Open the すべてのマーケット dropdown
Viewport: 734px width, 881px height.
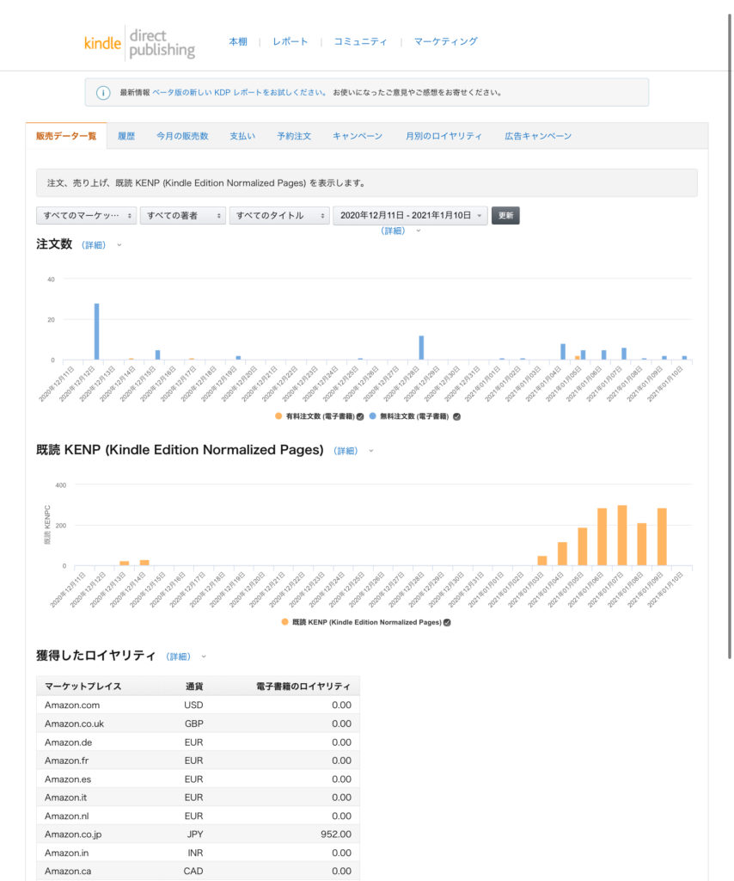coord(87,215)
